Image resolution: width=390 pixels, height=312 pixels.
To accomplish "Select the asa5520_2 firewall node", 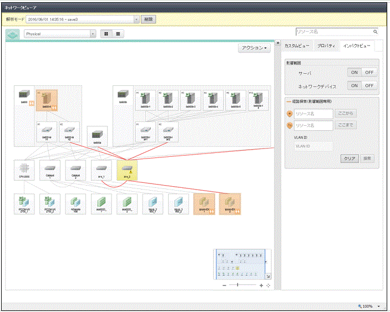I will pos(127,204).
